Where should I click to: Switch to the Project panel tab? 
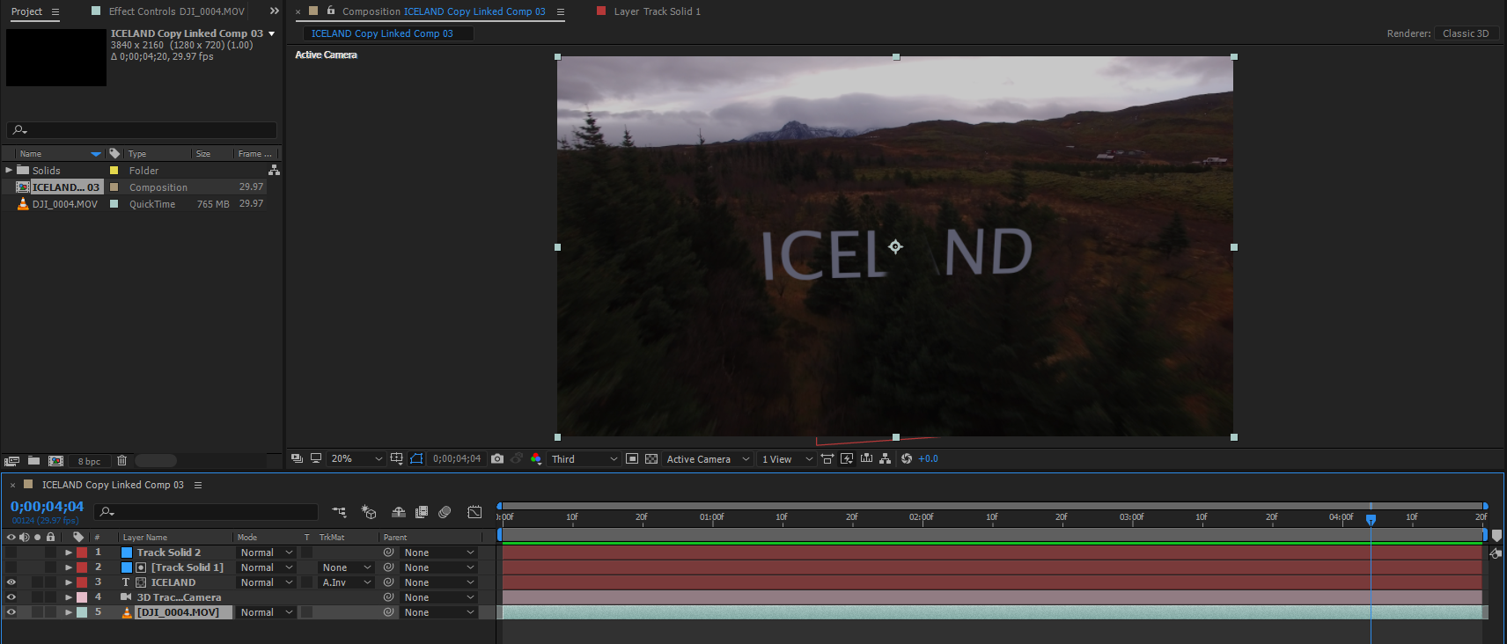(26, 11)
